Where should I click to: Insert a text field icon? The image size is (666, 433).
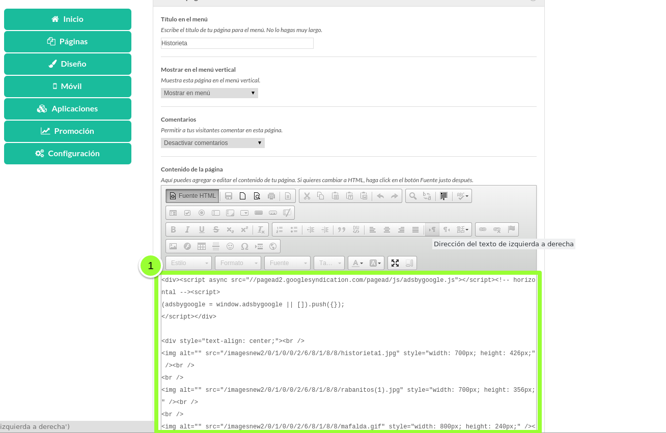[x=216, y=213]
